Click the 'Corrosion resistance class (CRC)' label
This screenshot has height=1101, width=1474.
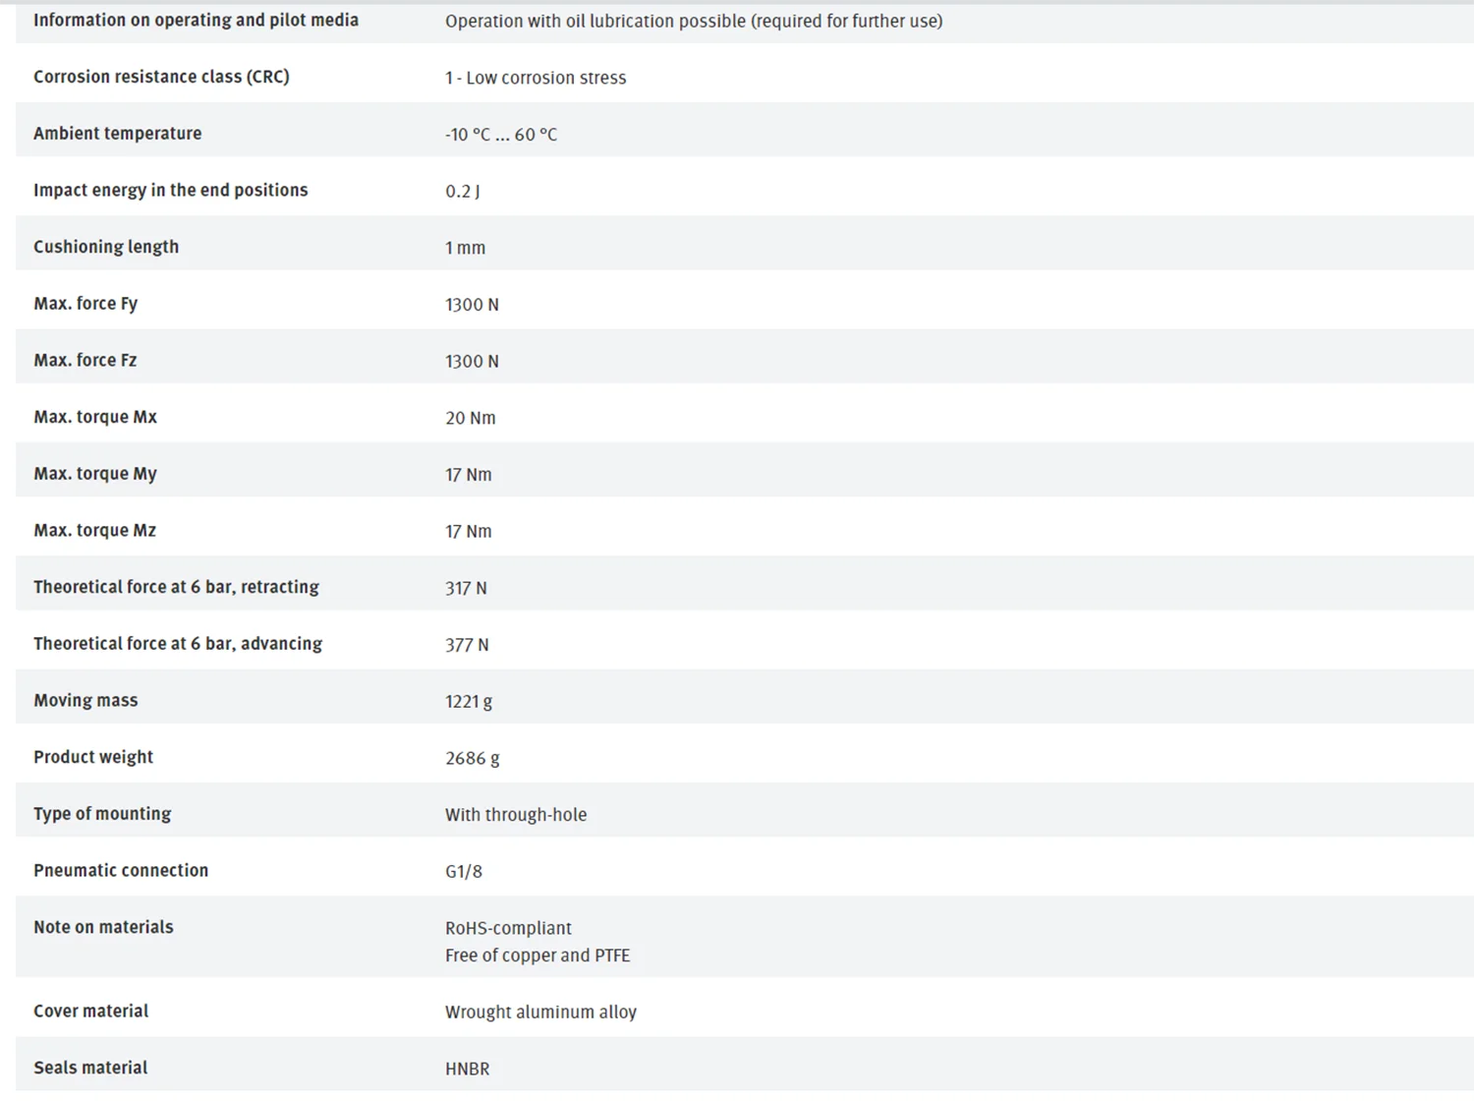tap(161, 77)
